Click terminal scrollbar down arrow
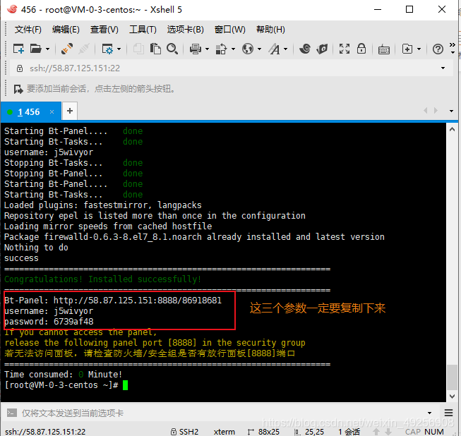 453,396
